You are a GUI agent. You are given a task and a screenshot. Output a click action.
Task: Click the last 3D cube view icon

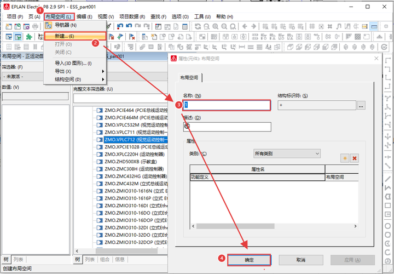(x=334, y=47)
